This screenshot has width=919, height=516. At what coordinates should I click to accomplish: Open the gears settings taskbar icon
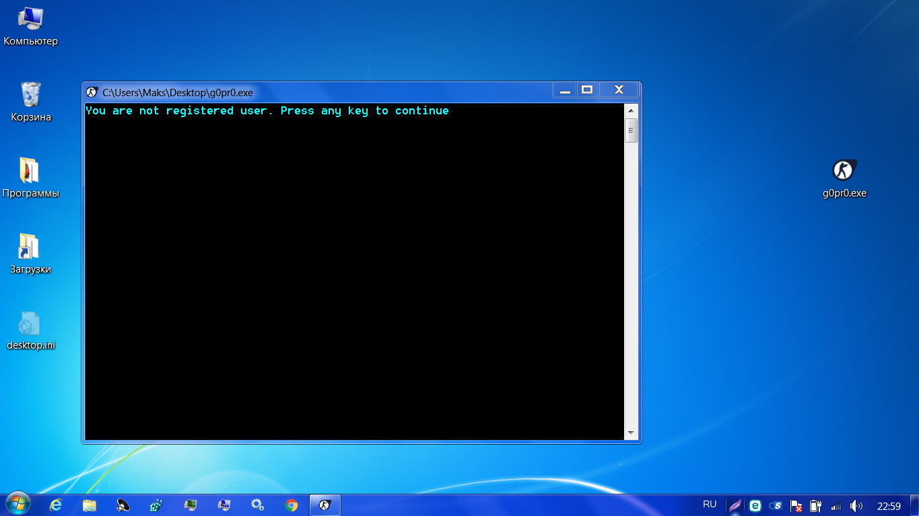(257, 505)
